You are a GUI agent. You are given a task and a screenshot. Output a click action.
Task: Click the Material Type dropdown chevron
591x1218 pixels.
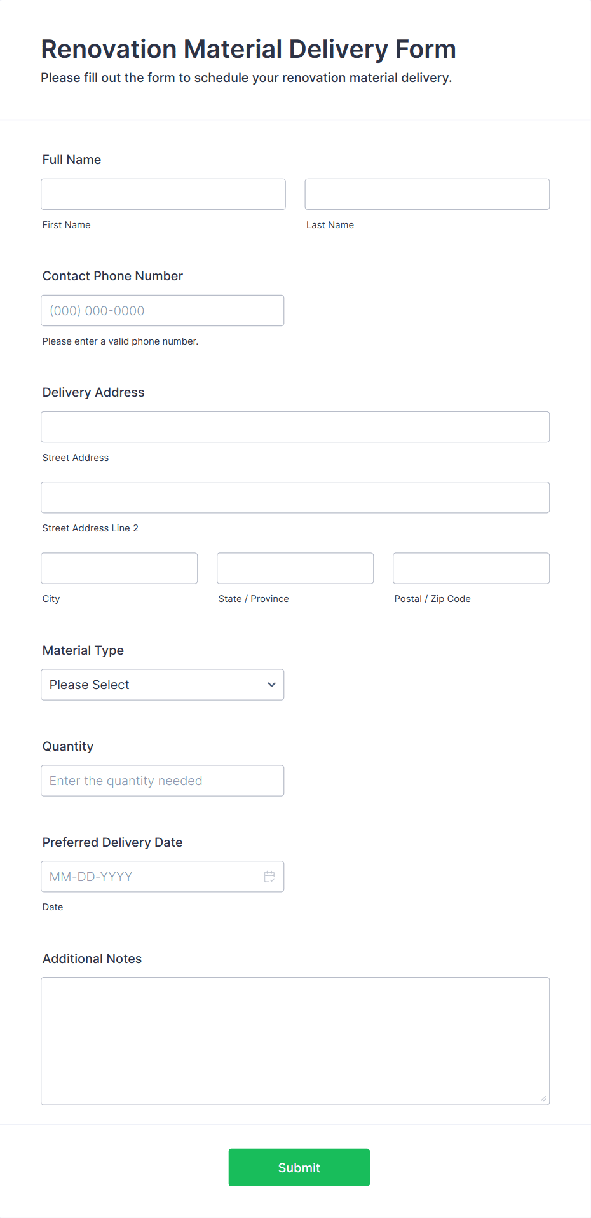point(271,685)
